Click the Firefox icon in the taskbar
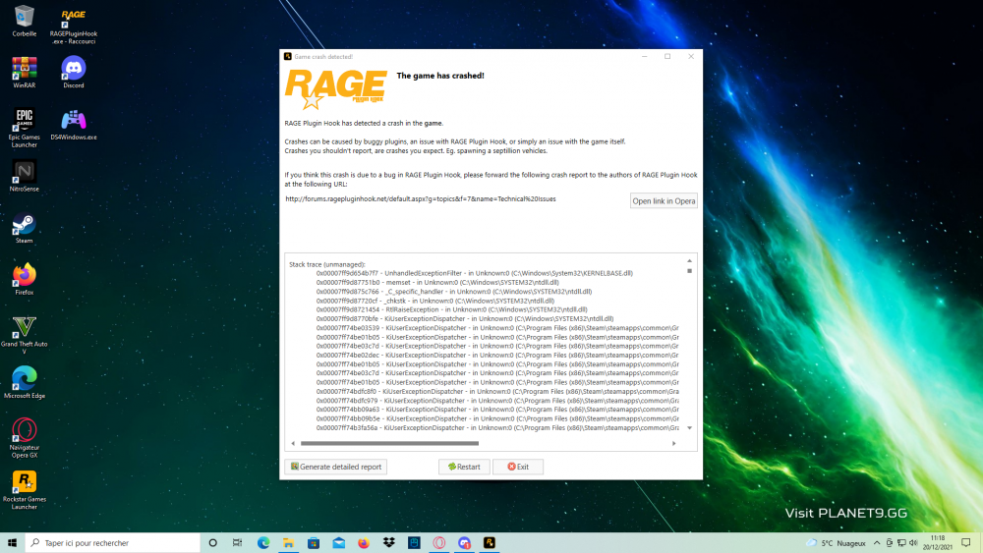The image size is (983, 553). point(364,542)
